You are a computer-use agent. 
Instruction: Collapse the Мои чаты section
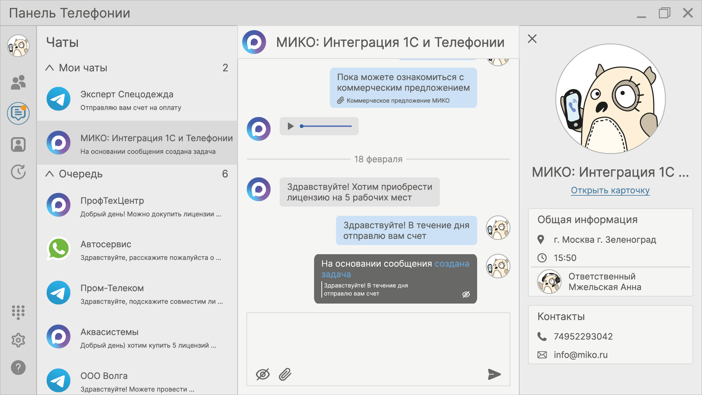50,68
